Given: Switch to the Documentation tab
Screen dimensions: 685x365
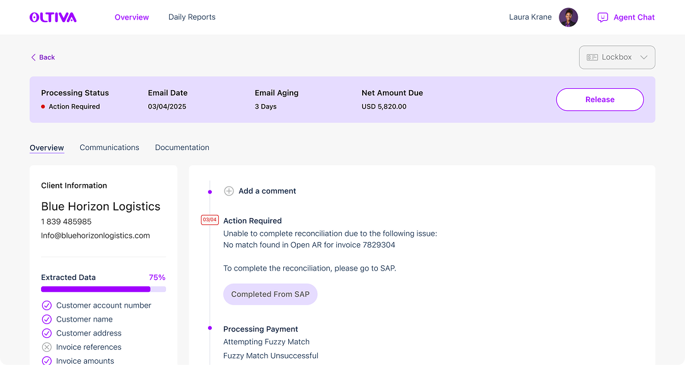Looking at the screenshot, I should 182,148.
